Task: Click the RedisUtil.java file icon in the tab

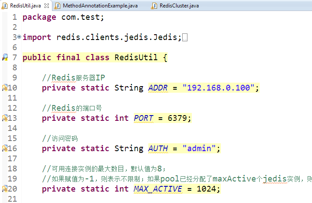Action: (x=4, y=6)
